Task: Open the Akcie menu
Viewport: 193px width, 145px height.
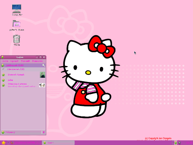Action: (5, 61)
